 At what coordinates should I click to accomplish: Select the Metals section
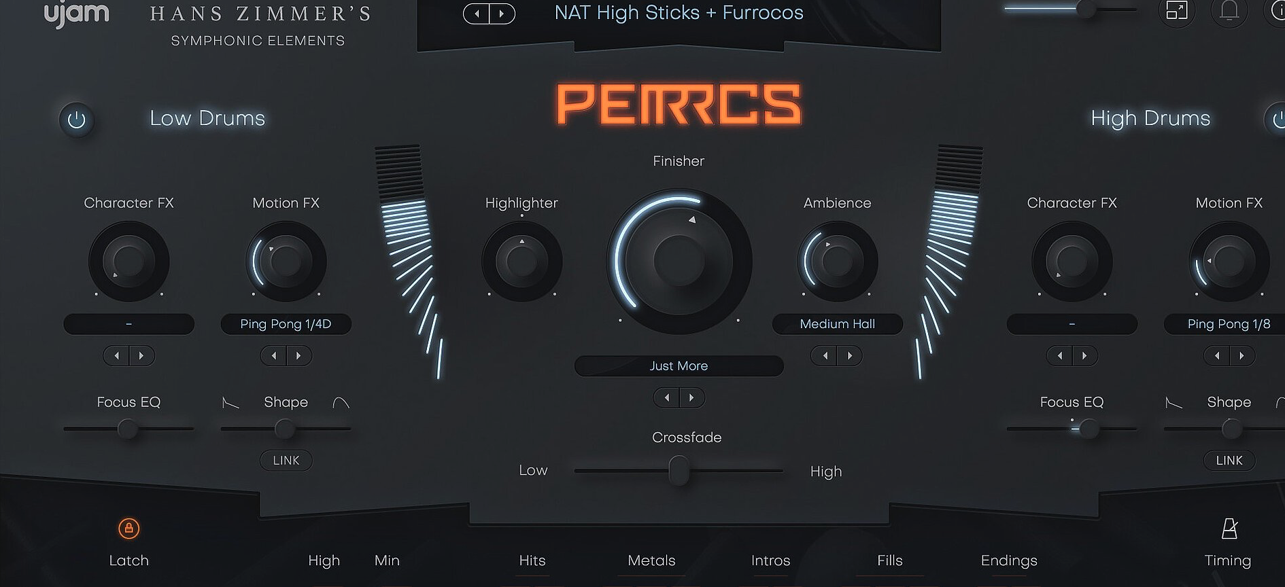point(651,561)
